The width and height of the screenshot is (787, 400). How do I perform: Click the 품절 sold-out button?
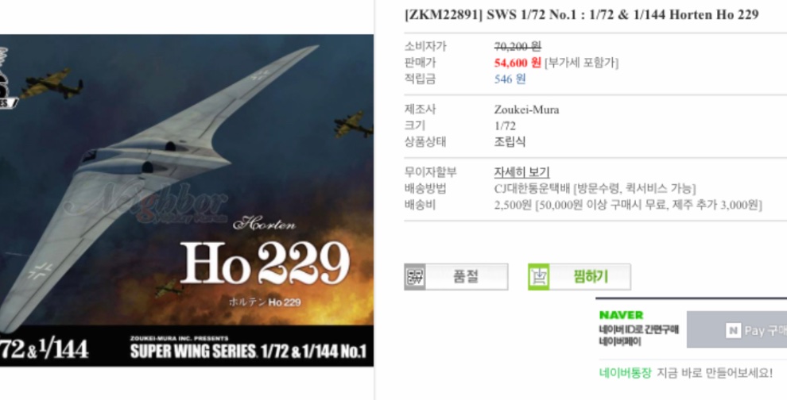pyautogui.click(x=456, y=277)
